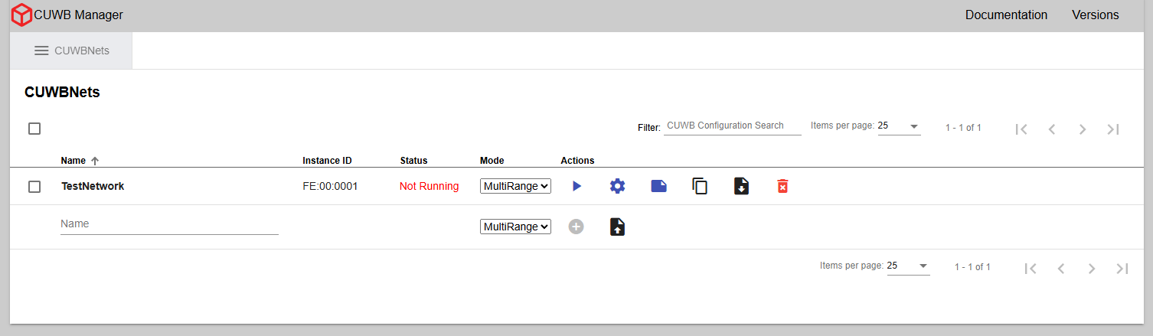The height and width of the screenshot is (336, 1153).
Task: Open TestNetwork settings gear icon
Action: (x=617, y=186)
